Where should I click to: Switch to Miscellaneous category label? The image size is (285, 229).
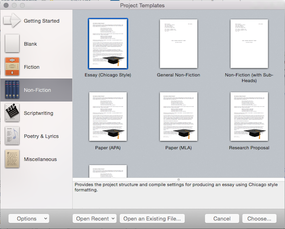point(41,159)
